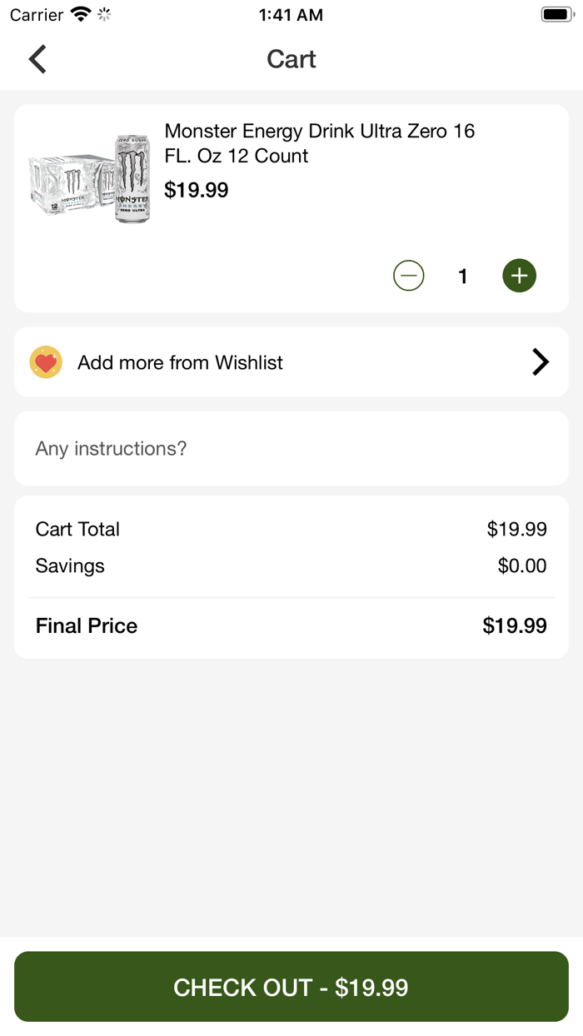Expand Add more from Wishlist row
Viewport: 583px width, 1036px height.
(x=291, y=361)
